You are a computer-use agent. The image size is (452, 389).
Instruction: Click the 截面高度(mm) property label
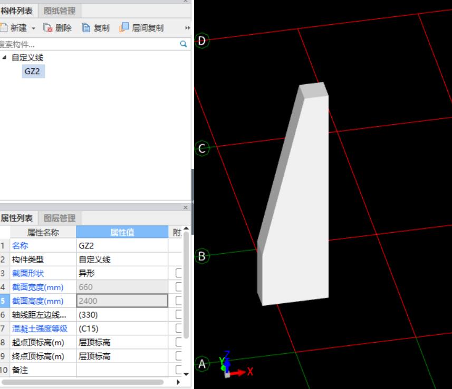[37, 301]
